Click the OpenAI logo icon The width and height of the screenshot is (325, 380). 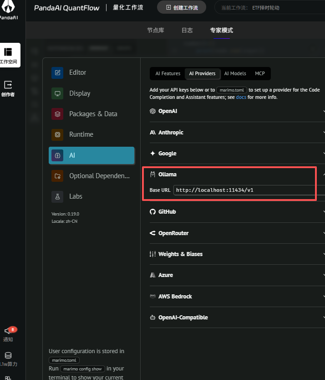coord(152,111)
